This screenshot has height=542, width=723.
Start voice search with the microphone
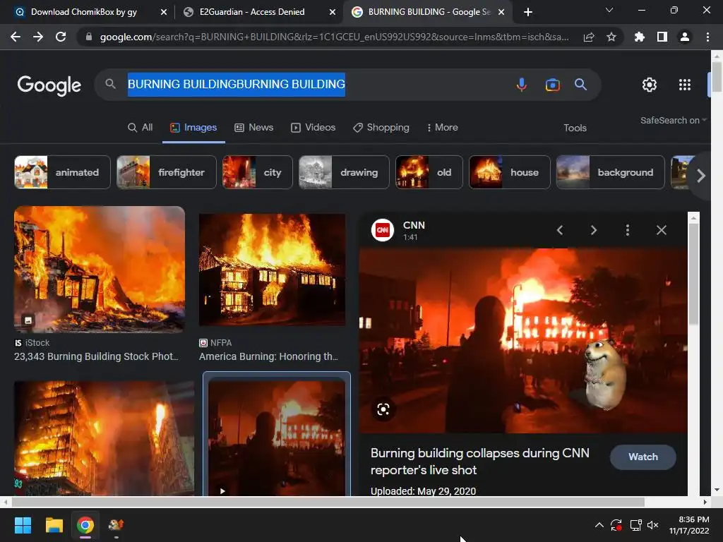click(522, 85)
